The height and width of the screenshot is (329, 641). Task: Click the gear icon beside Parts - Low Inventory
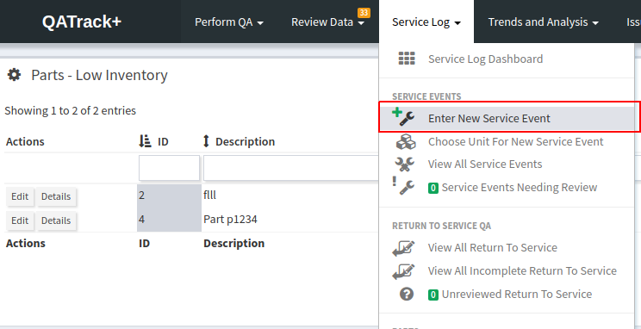(15, 75)
